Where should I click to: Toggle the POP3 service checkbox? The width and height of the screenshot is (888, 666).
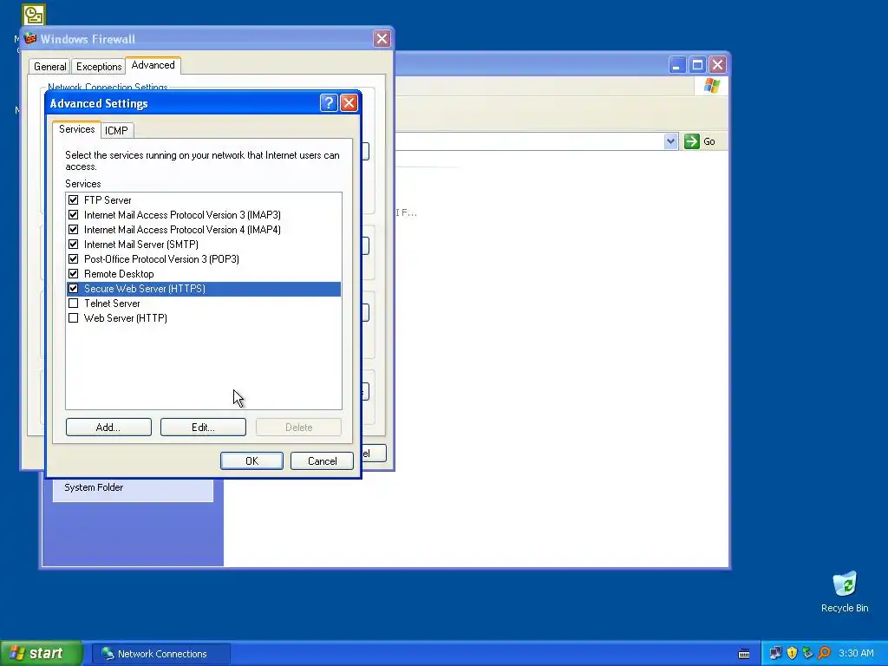click(73, 258)
